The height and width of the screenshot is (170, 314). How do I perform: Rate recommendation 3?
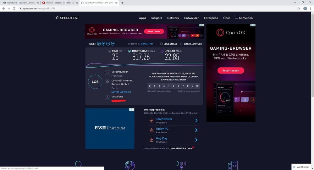point(164,86)
